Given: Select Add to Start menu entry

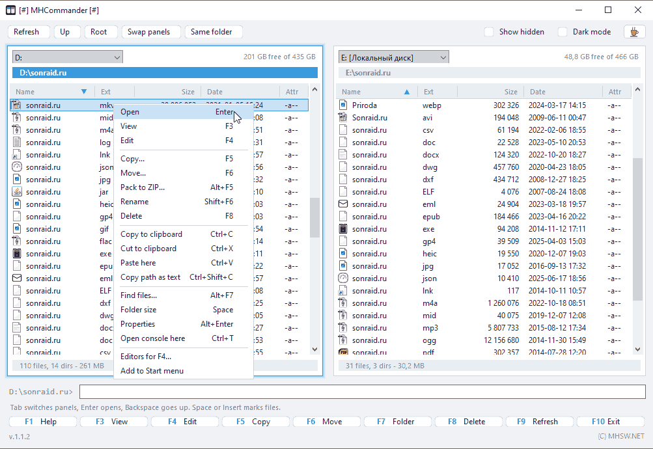Looking at the screenshot, I should click(183, 371).
